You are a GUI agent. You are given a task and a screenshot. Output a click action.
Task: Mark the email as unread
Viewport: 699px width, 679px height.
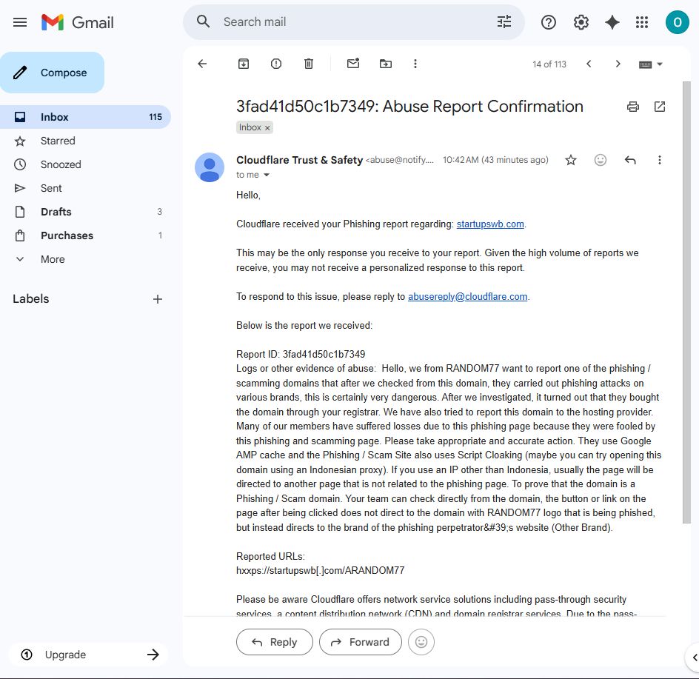click(x=353, y=64)
